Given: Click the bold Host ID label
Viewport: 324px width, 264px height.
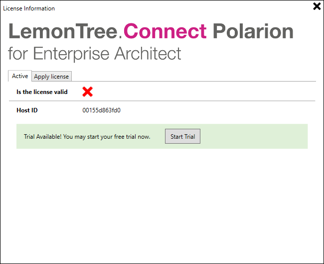Looking at the screenshot, I should pos(27,110).
